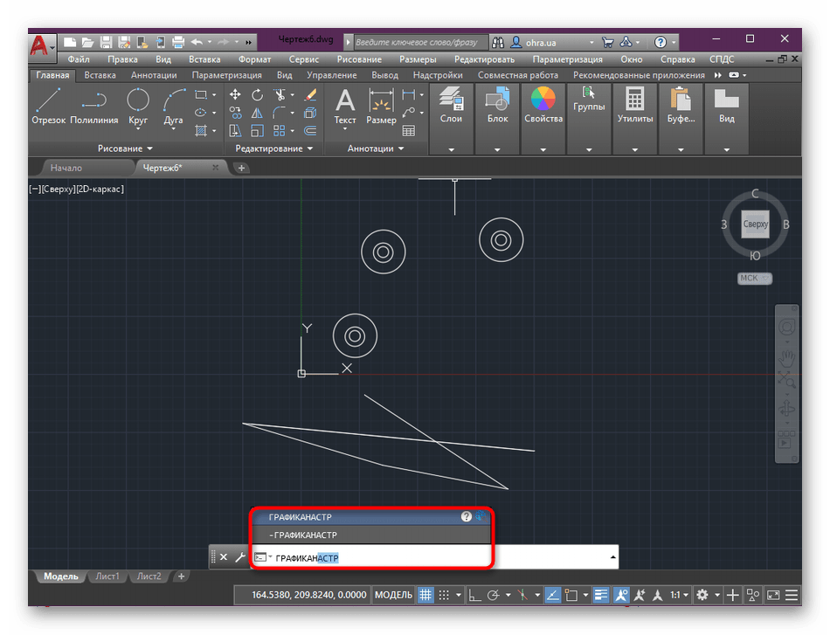This screenshot has width=830, height=635.
Task: Select the Отрезок line tool
Action: [48, 107]
